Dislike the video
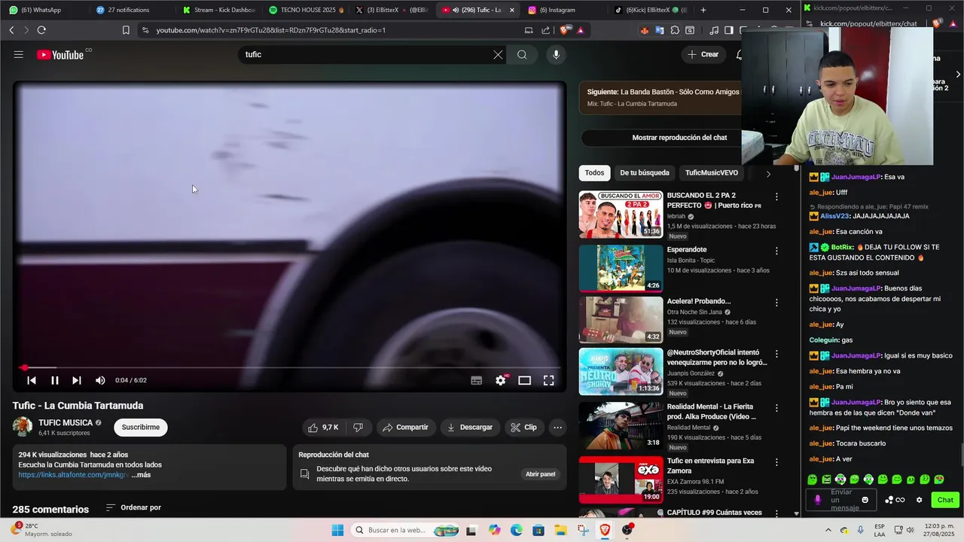964x542 pixels. point(358,427)
